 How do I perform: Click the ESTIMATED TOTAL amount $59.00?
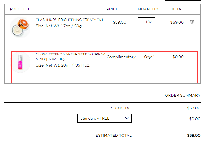(194, 135)
